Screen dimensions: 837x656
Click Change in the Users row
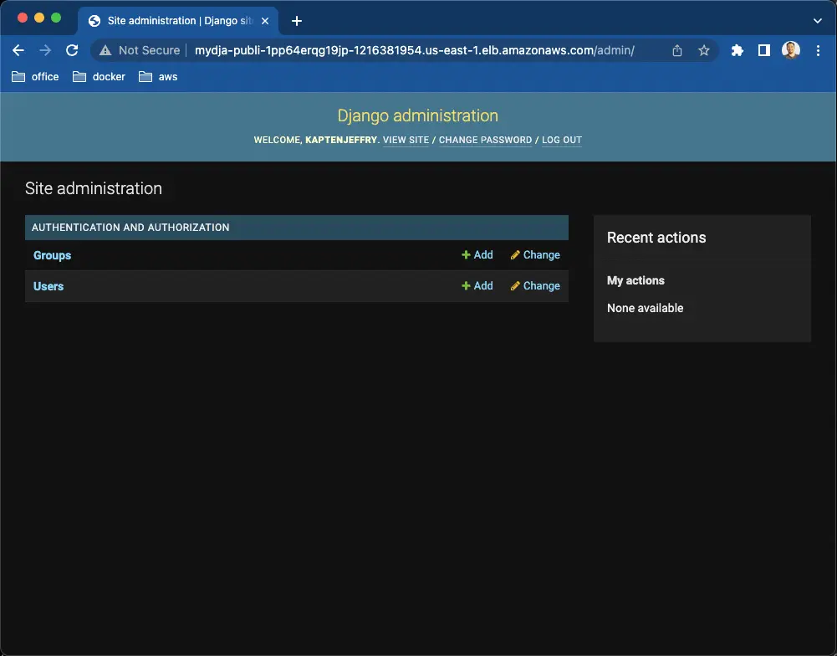click(535, 286)
